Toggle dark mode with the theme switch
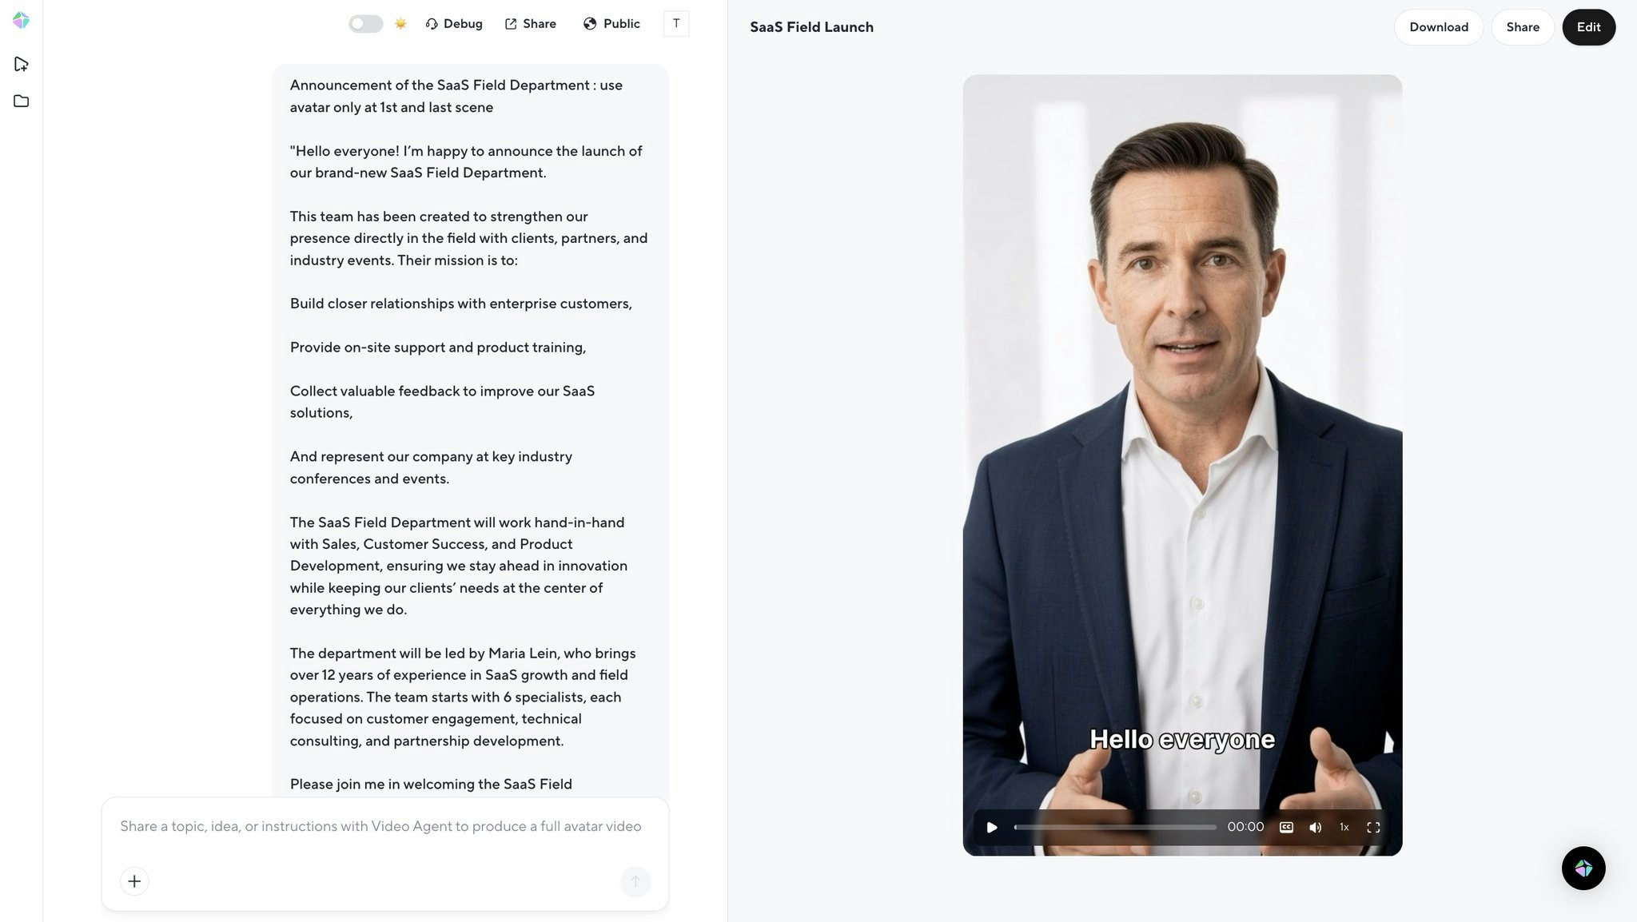 [x=365, y=23]
